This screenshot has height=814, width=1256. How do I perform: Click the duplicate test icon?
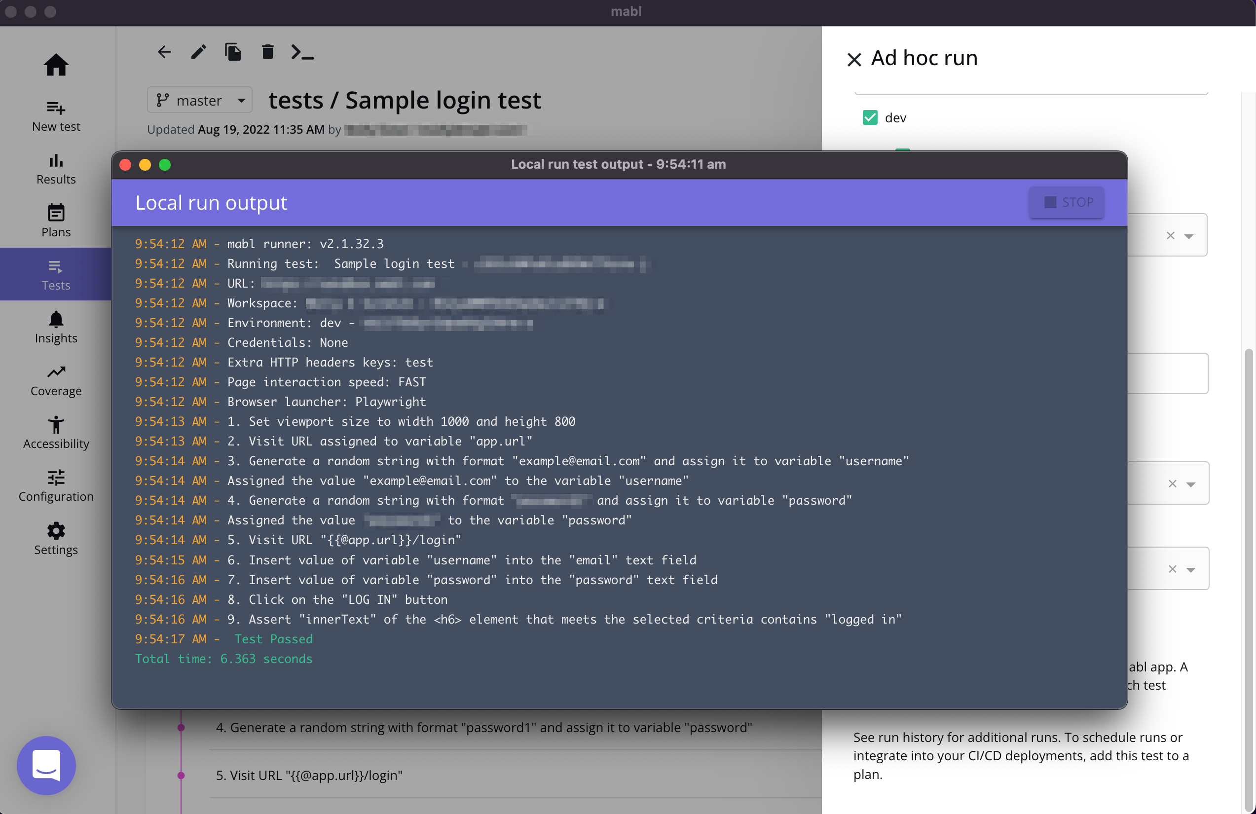[x=233, y=52]
